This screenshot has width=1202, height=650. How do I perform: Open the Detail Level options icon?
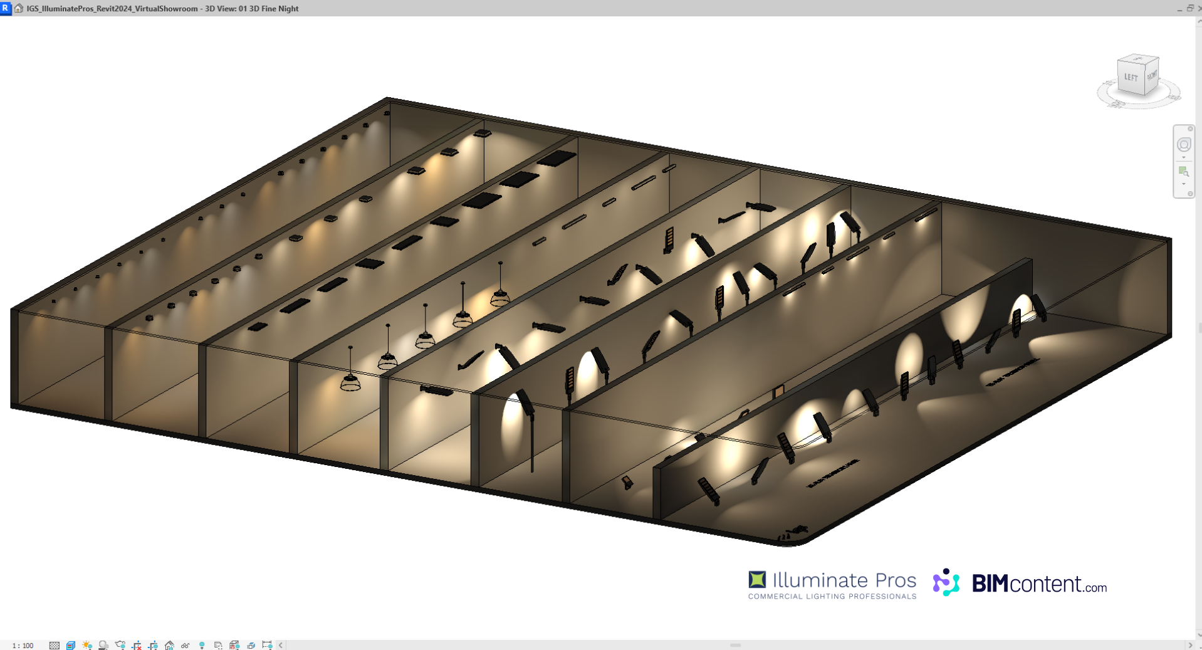55,645
